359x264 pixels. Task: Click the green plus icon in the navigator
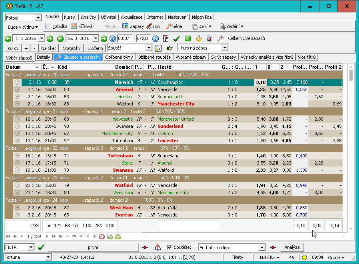pos(110,236)
